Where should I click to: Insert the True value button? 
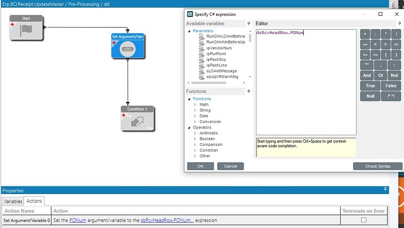coord(370,86)
